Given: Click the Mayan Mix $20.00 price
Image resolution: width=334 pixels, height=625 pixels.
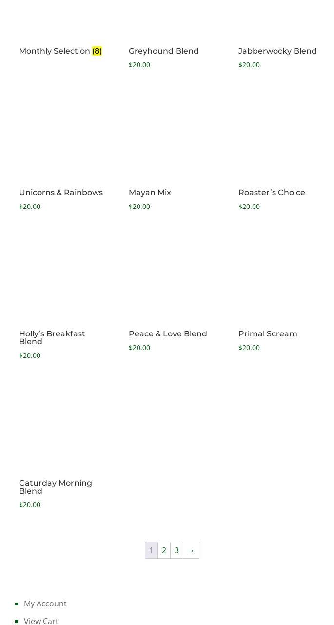Looking at the screenshot, I should [139, 207].
